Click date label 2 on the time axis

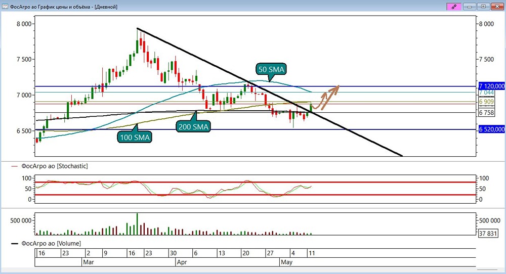89,253
